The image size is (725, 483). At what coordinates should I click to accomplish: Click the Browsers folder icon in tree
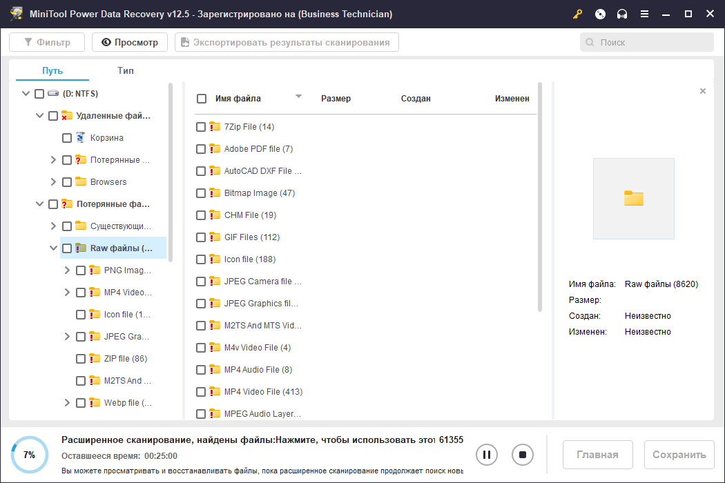pos(81,181)
